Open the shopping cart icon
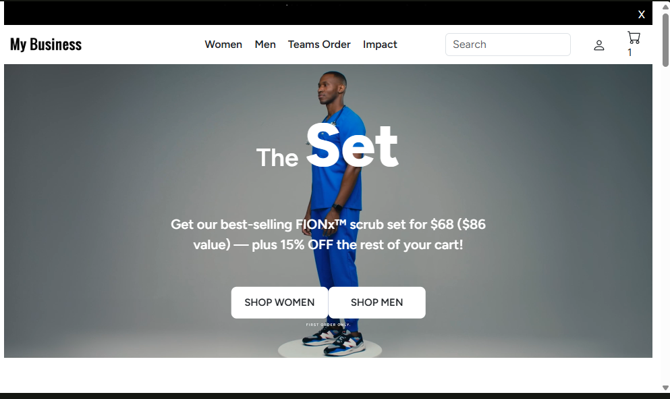This screenshot has width=670, height=399. (634, 38)
